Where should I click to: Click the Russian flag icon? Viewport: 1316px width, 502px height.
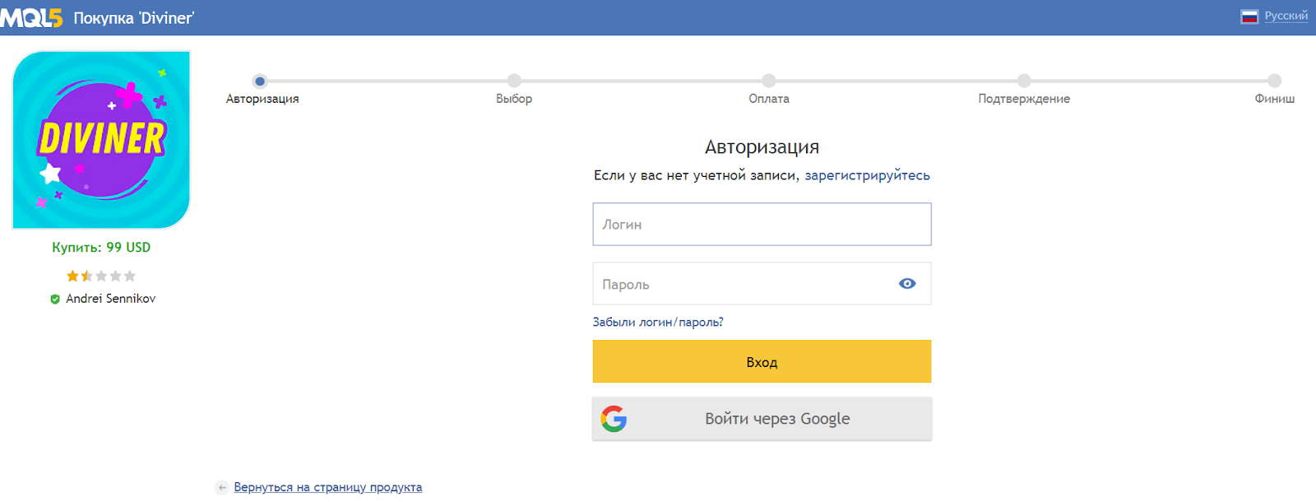(1249, 16)
